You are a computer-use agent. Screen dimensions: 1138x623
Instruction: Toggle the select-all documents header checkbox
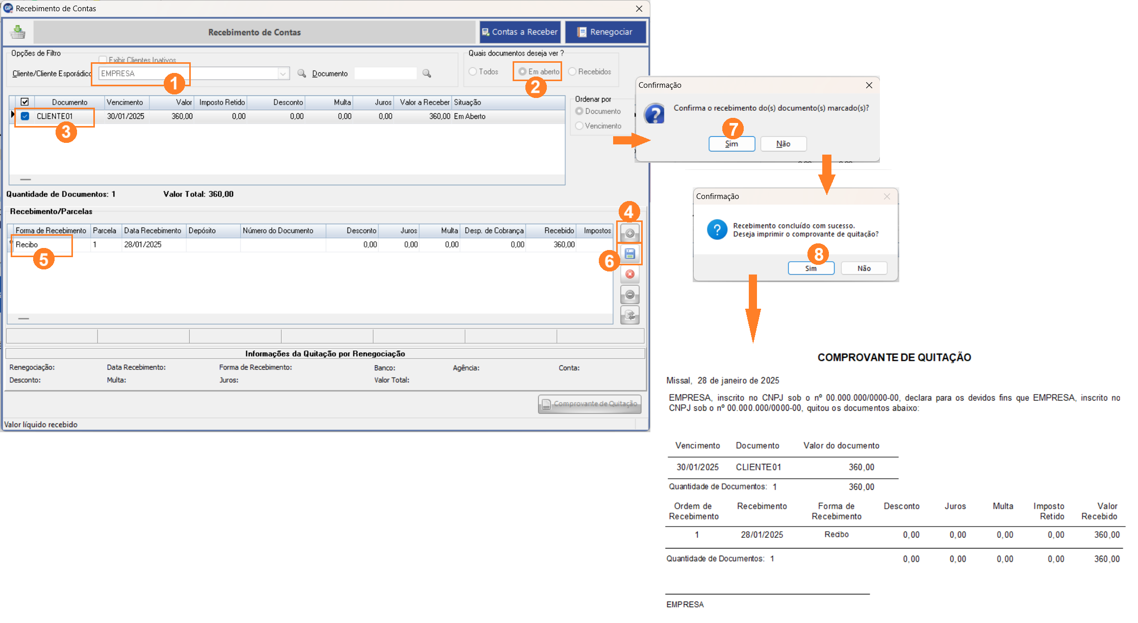pos(24,102)
